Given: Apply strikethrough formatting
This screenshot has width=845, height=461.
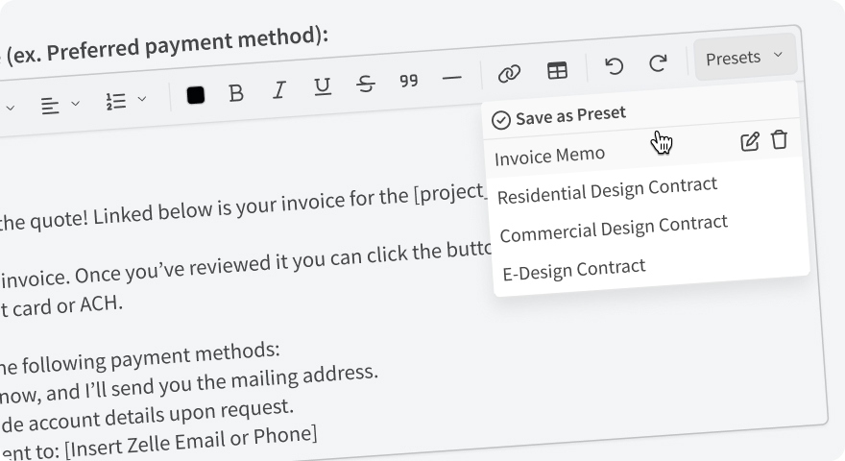Looking at the screenshot, I should 366,85.
